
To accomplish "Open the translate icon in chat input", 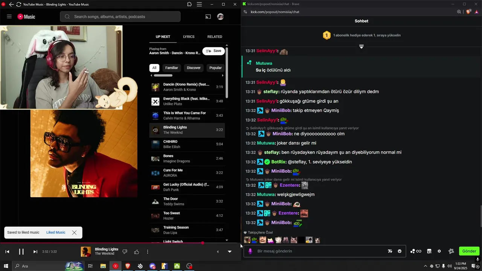I will (390, 251).
